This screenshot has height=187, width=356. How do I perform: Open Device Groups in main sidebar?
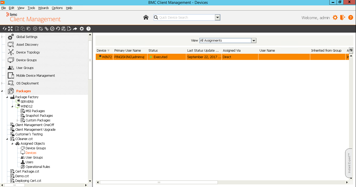pyautogui.click(x=26, y=60)
